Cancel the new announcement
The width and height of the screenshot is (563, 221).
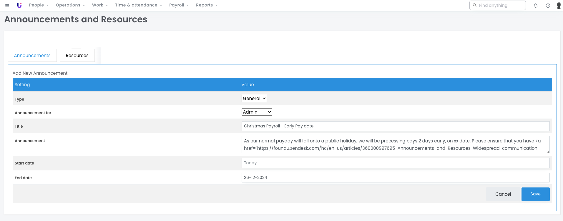[x=503, y=194]
